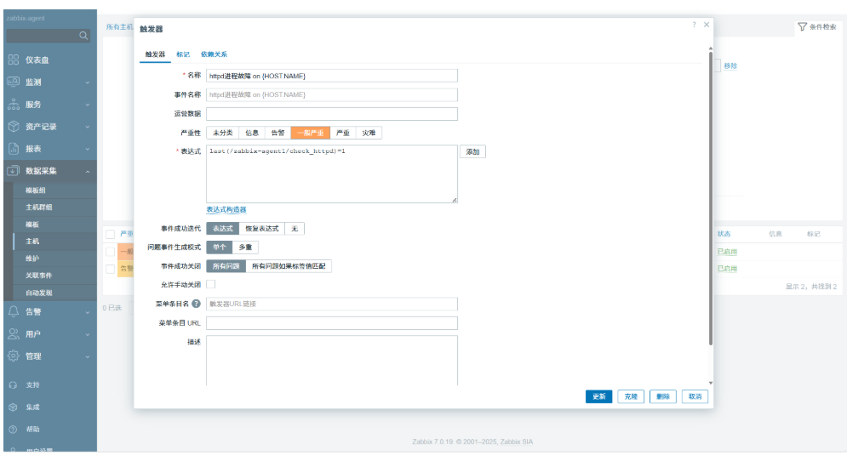This screenshot has height=461, width=847.
Task: Open 集成 integrations icon in sidebar
Action: click(x=14, y=407)
